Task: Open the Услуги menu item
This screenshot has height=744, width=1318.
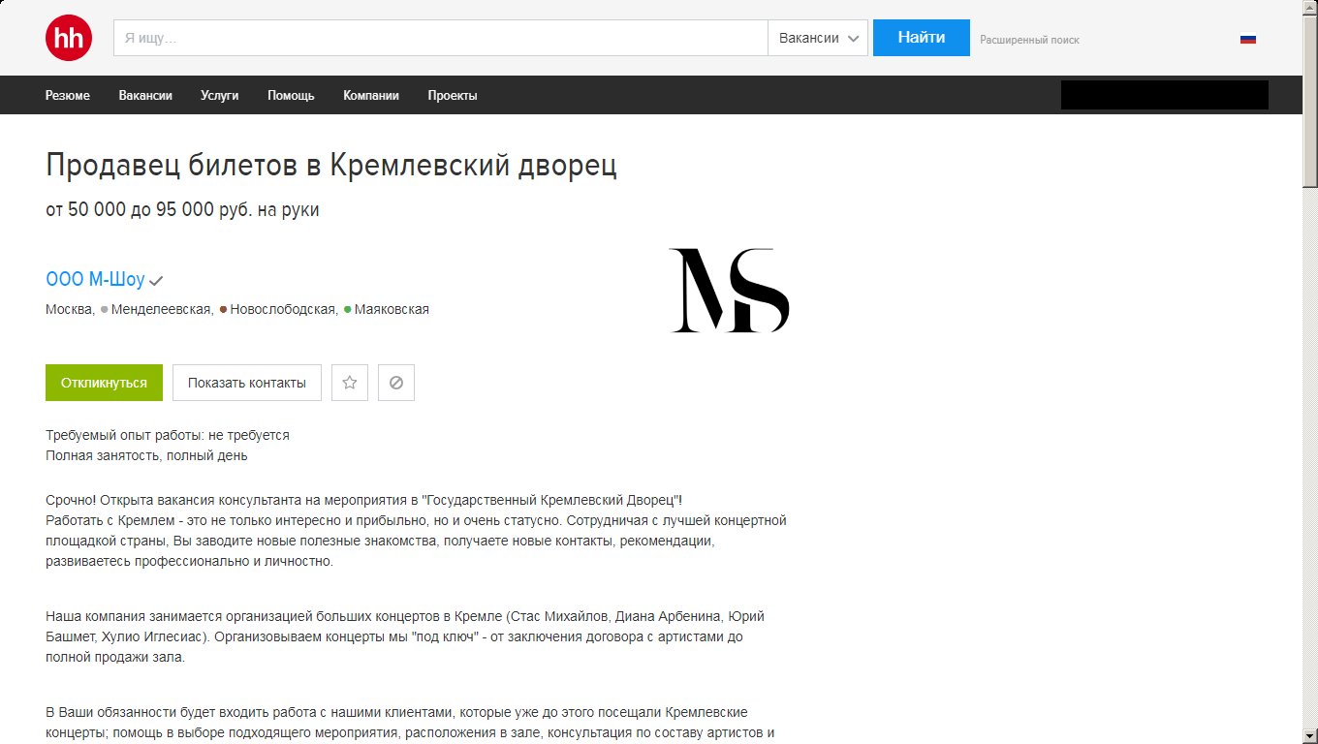Action: click(219, 95)
